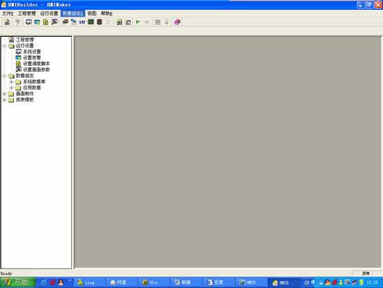Image resolution: width=383 pixels, height=288 pixels.
Task: Click the monitor system settings toolbar icon
Action: [x=28, y=22]
